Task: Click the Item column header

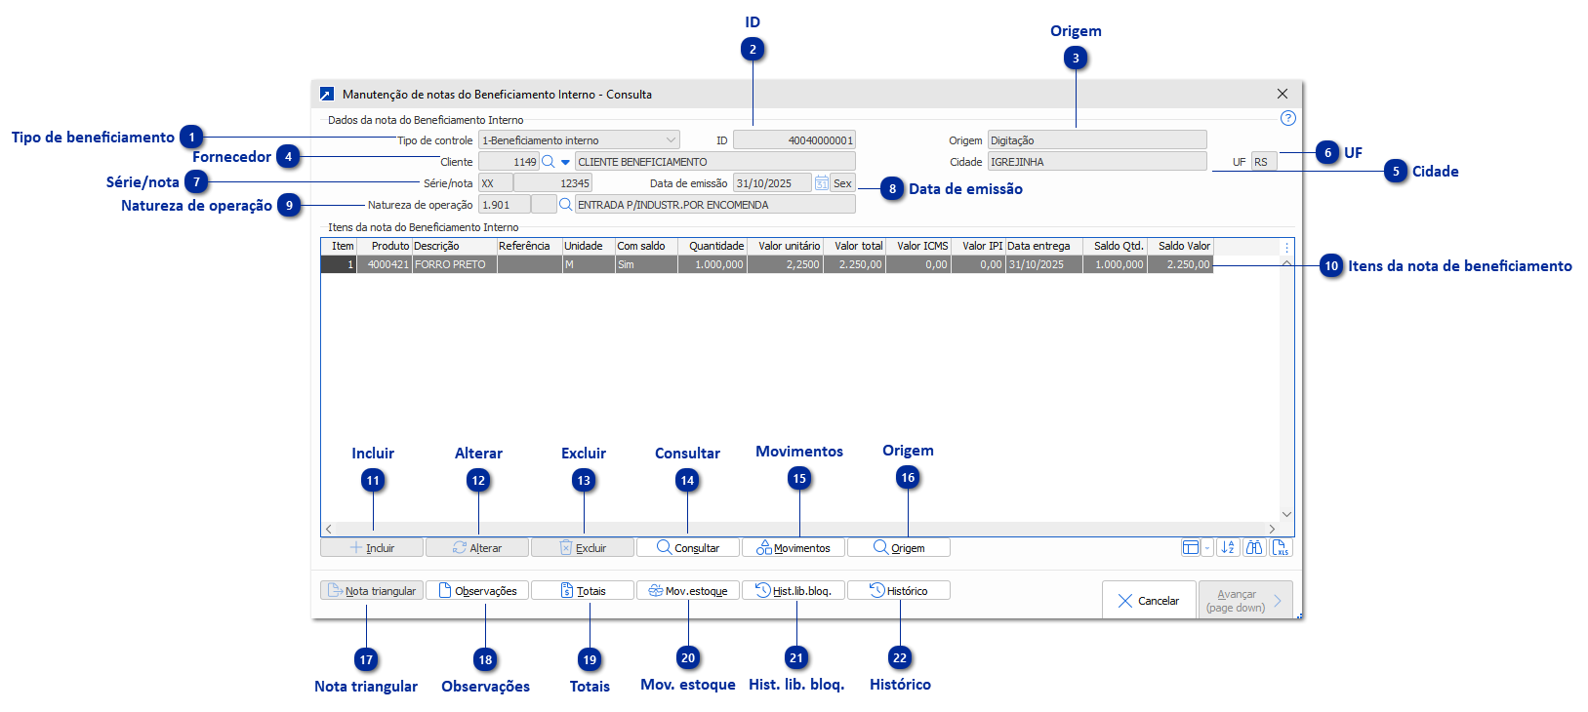Action: pos(340,246)
